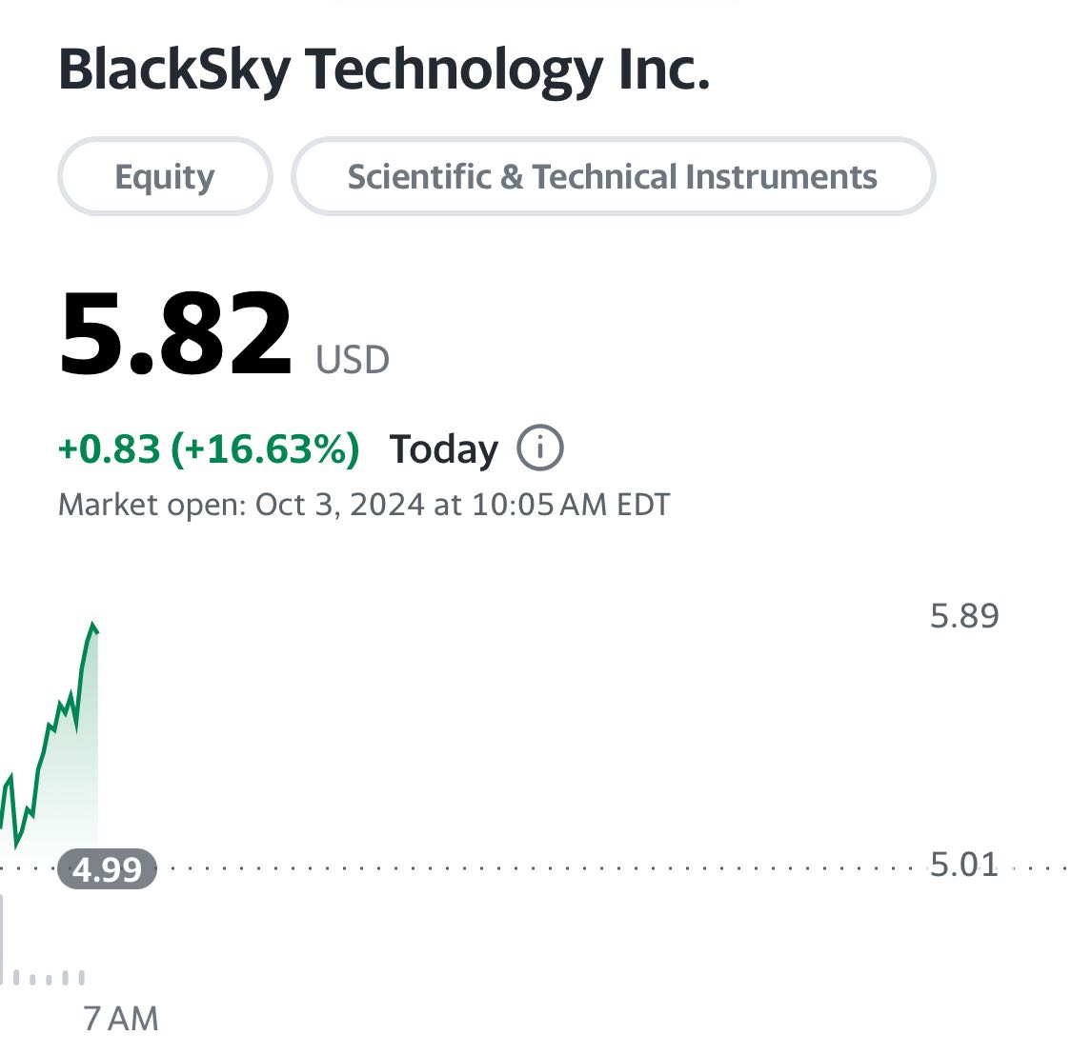Open the Scientific & Technical Instruments tag
This screenshot has width=1072, height=1055.
click(613, 176)
